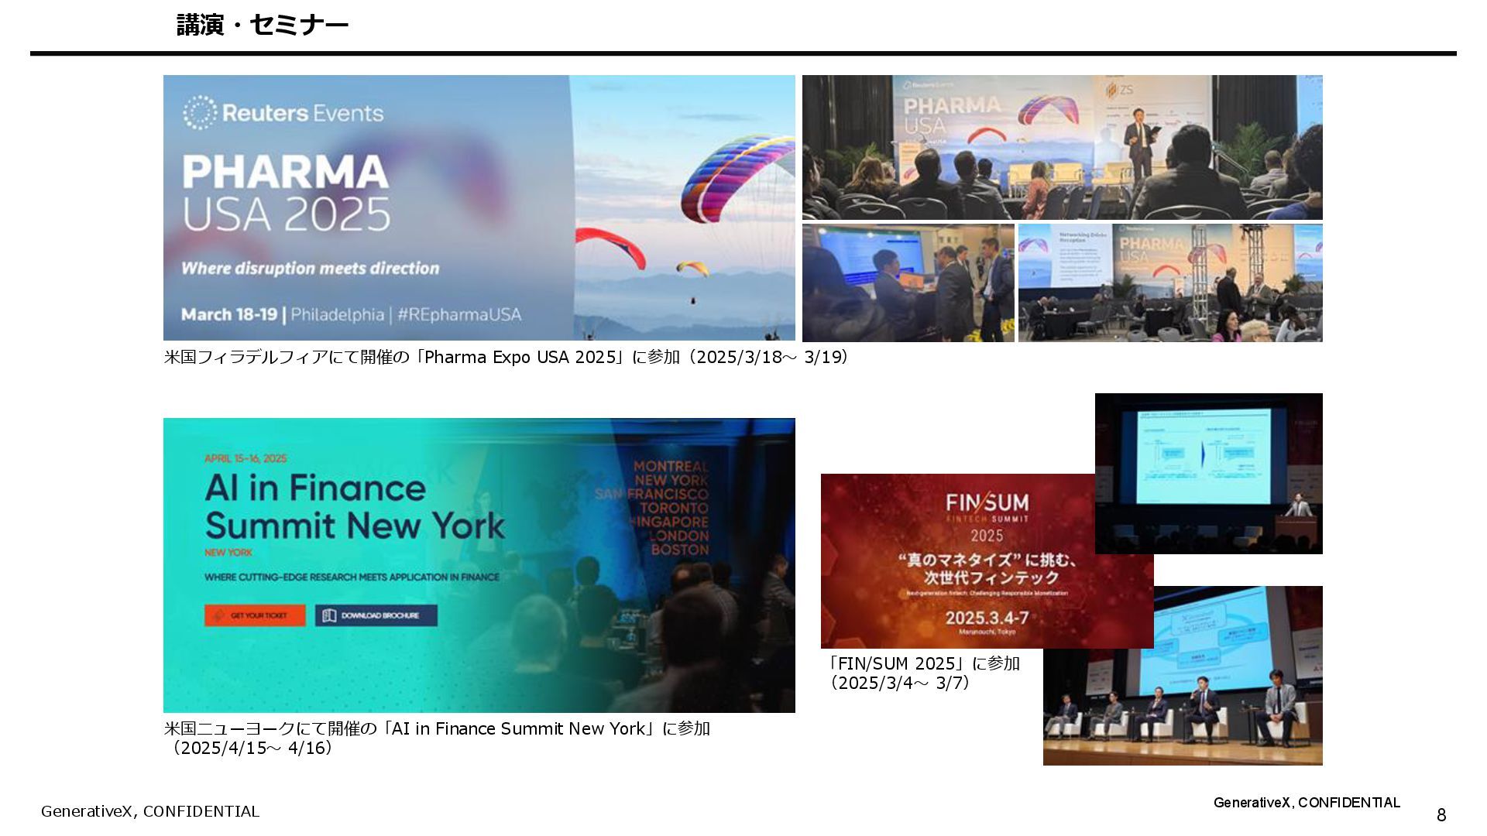Click the GET YOUR TICKET button

[255, 615]
